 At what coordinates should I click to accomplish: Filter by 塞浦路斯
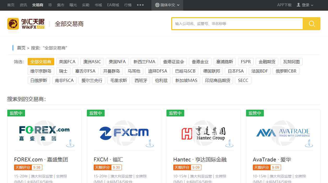point(225,62)
